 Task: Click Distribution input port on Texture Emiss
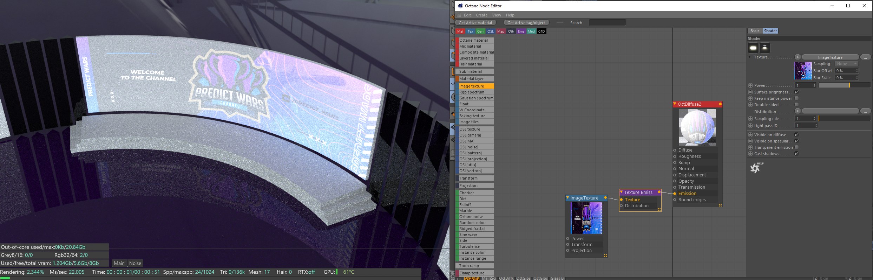tap(621, 206)
